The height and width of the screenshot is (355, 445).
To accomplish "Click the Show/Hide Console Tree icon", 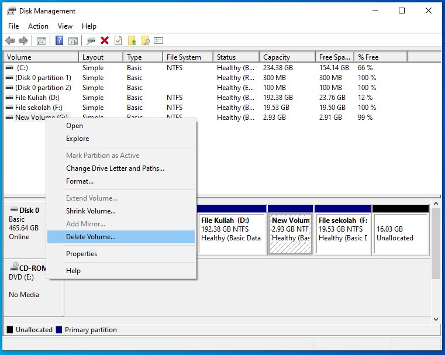I will click(x=42, y=40).
